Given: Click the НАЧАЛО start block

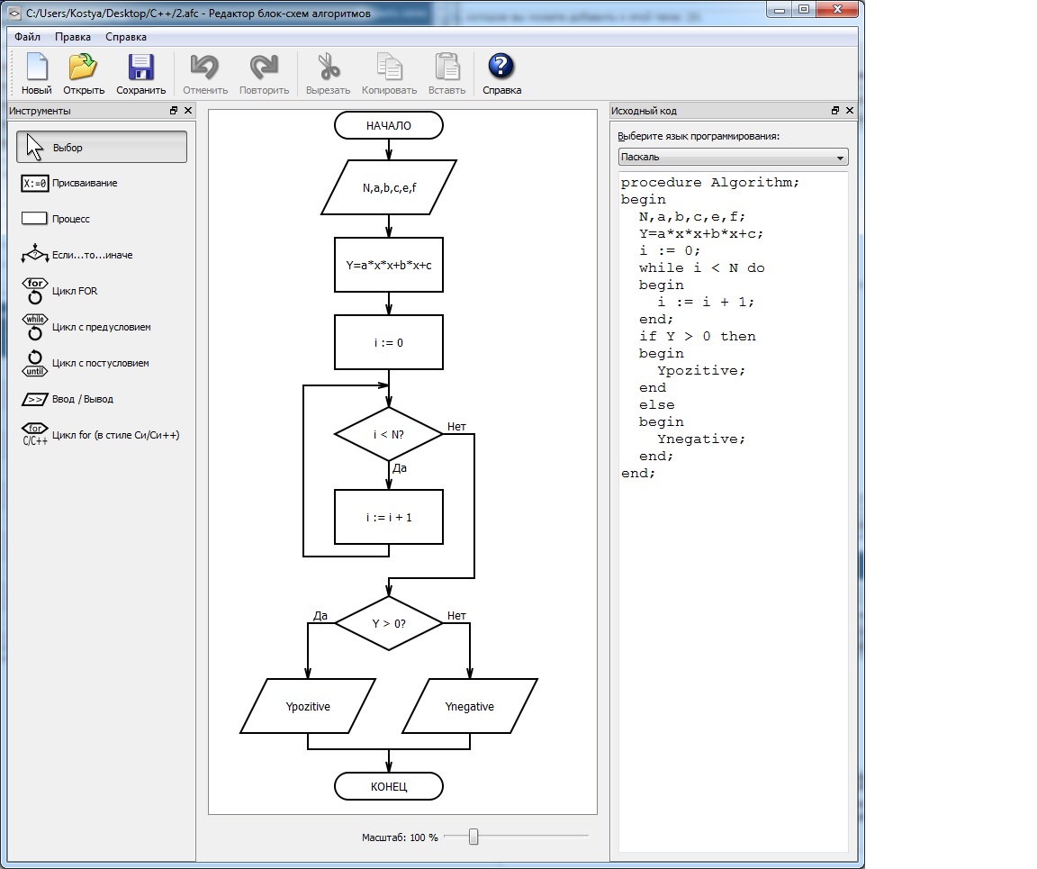Looking at the screenshot, I should coord(389,126).
